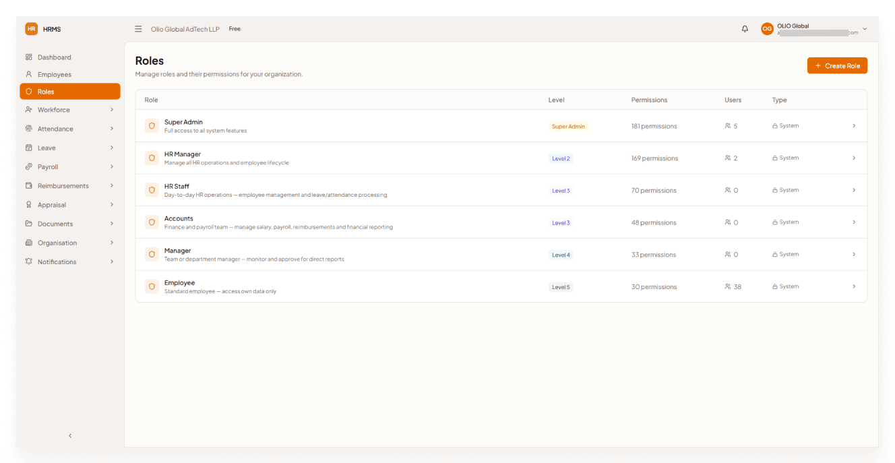The image size is (895, 463).
Task: Click the shield icon beside Super Admin
Action: click(152, 126)
